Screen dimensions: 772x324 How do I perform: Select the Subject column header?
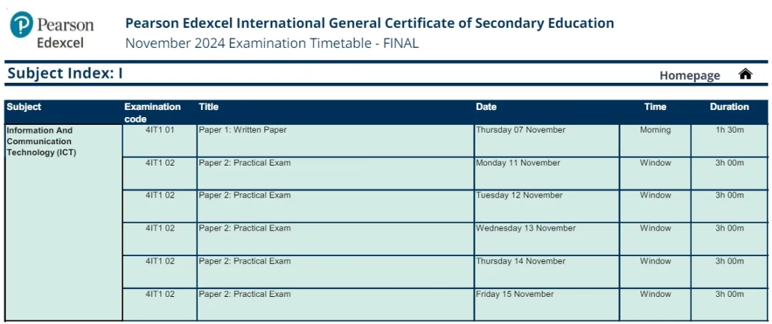click(x=24, y=106)
